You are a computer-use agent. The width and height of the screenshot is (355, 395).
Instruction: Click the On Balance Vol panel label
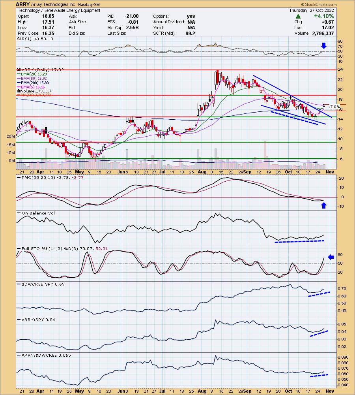tap(38, 213)
